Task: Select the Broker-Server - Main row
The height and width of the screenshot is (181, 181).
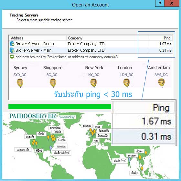Action: 91,50
